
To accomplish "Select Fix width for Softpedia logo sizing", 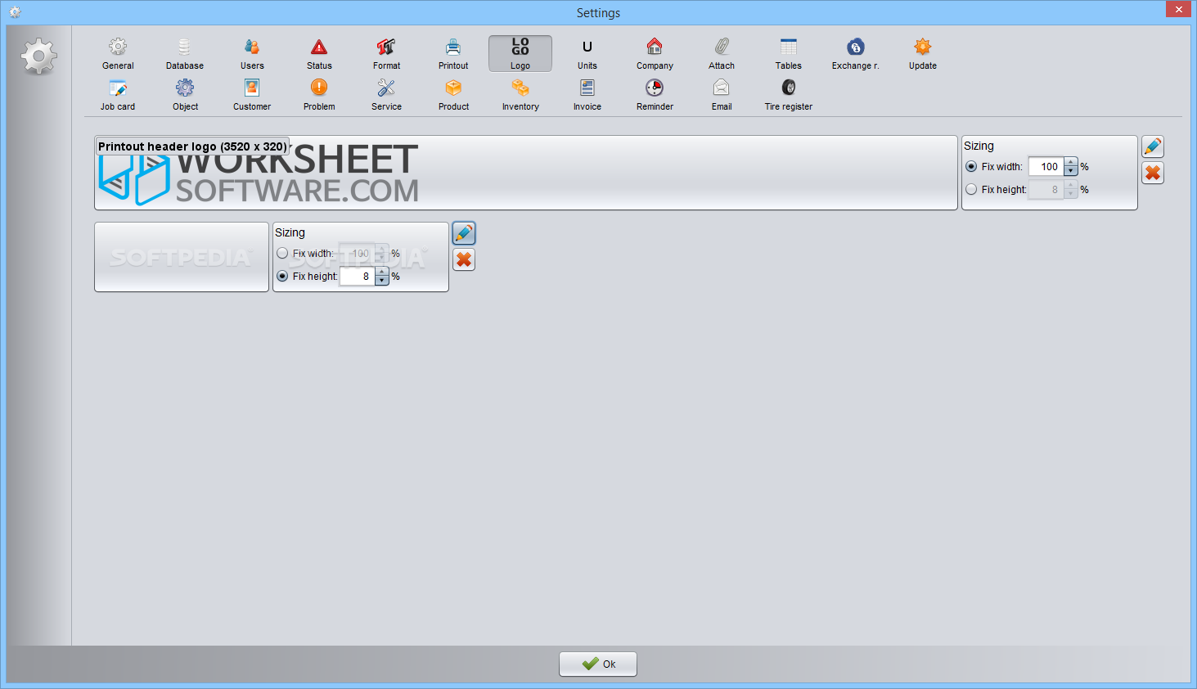I will pos(282,253).
